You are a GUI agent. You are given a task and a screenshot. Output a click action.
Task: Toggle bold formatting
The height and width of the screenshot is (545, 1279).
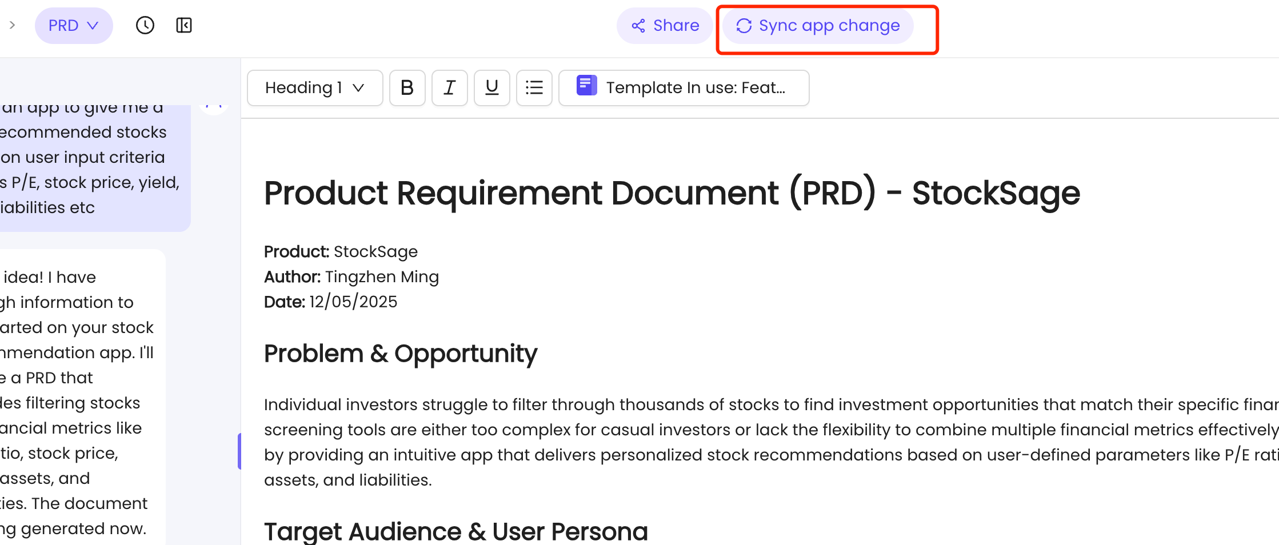pyautogui.click(x=407, y=87)
